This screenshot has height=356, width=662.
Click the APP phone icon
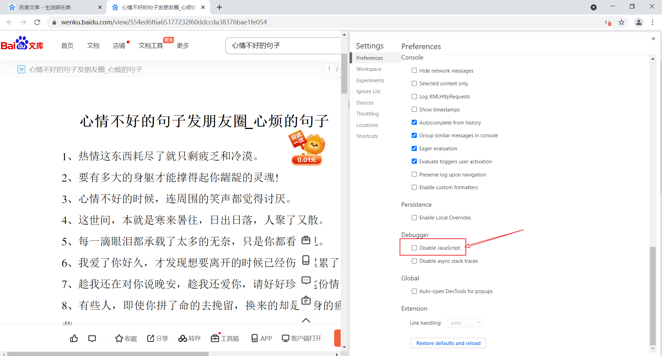[261, 338]
